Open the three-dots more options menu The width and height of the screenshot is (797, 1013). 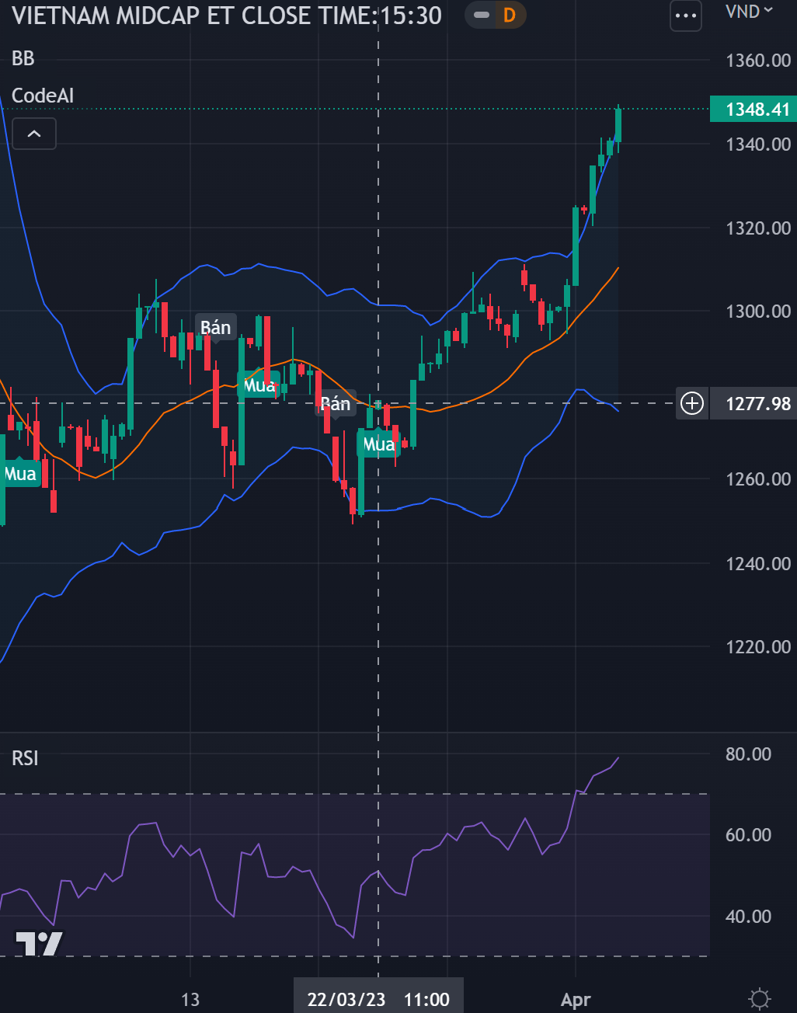pyautogui.click(x=685, y=16)
